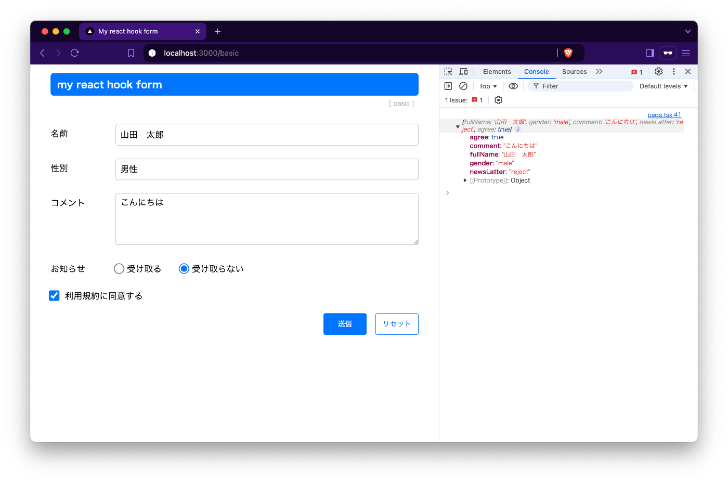The image size is (728, 482).
Task: Grab the textarea resize handle corner
Action: click(x=415, y=242)
